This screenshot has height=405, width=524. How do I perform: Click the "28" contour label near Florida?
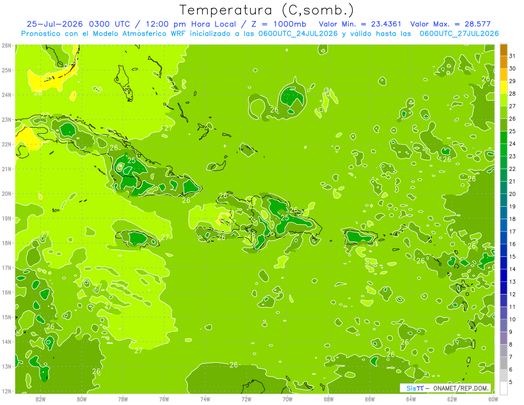[x=38, y=92]
